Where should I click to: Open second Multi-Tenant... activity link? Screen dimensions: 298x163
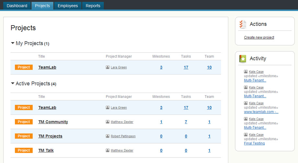pos(255,96)
